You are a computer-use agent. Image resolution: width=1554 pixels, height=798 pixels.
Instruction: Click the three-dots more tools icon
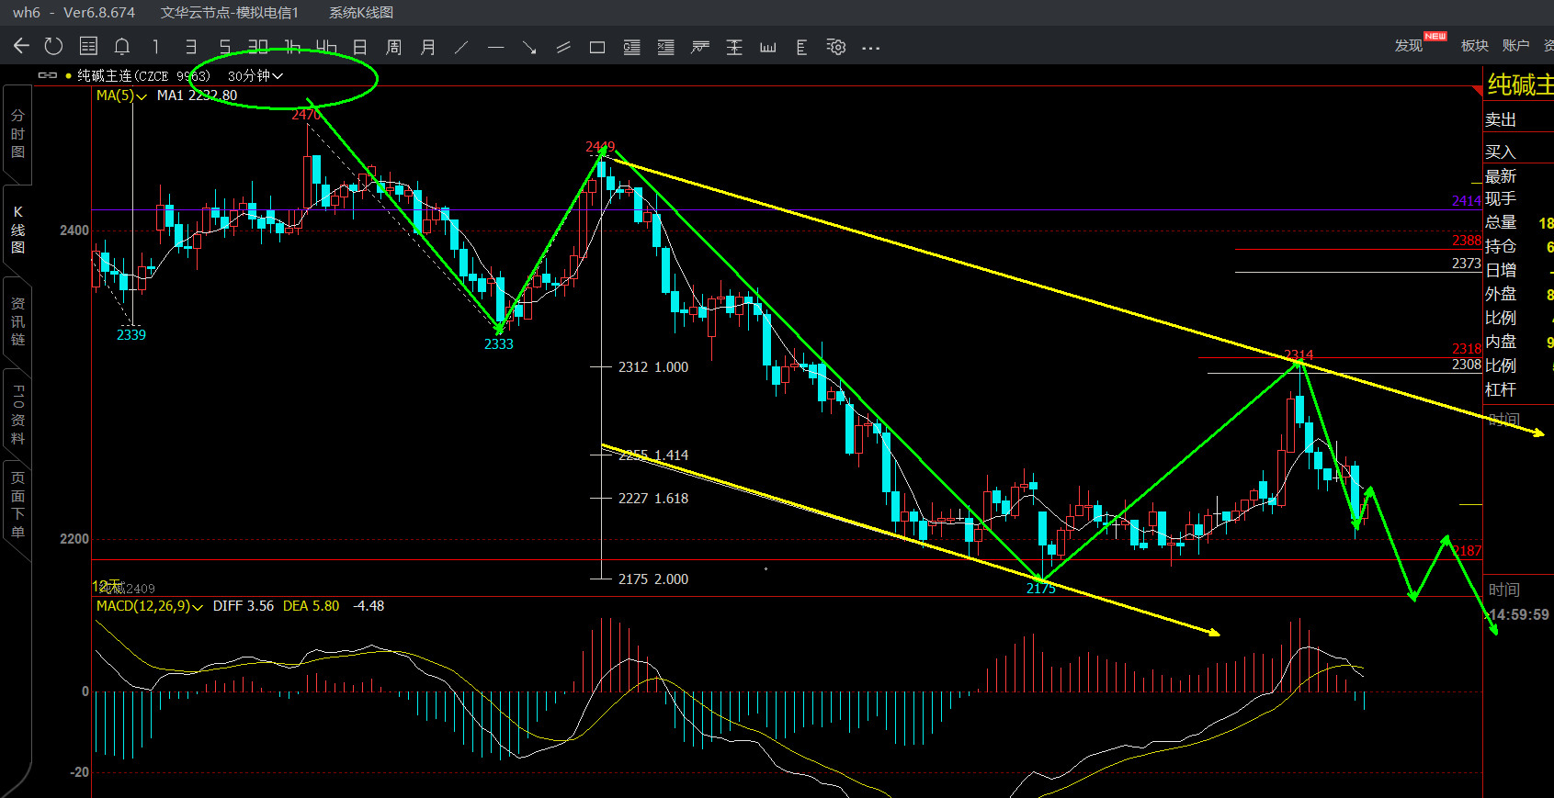[870, 48]
